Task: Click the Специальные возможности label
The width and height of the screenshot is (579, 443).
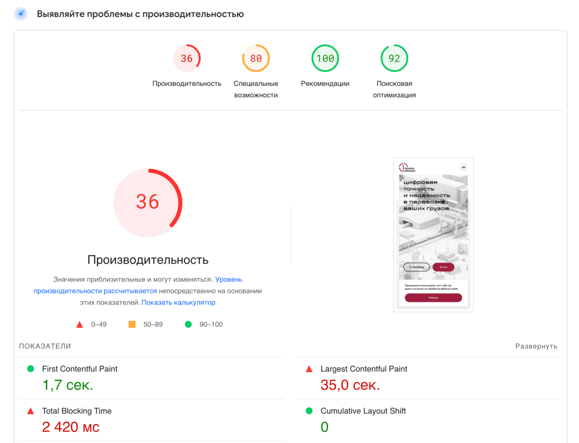Action: 256,89
